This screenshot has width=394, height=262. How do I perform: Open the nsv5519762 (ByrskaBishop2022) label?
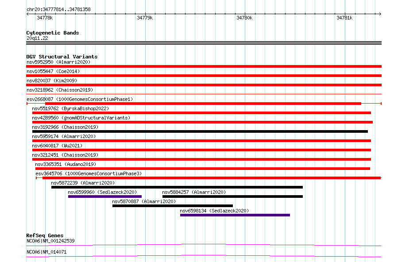click(70, 108)
